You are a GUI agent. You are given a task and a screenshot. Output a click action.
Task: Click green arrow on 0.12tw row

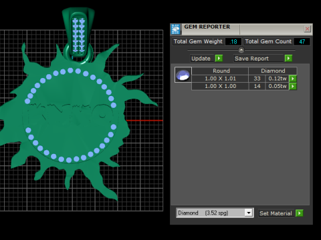[293, 79]
